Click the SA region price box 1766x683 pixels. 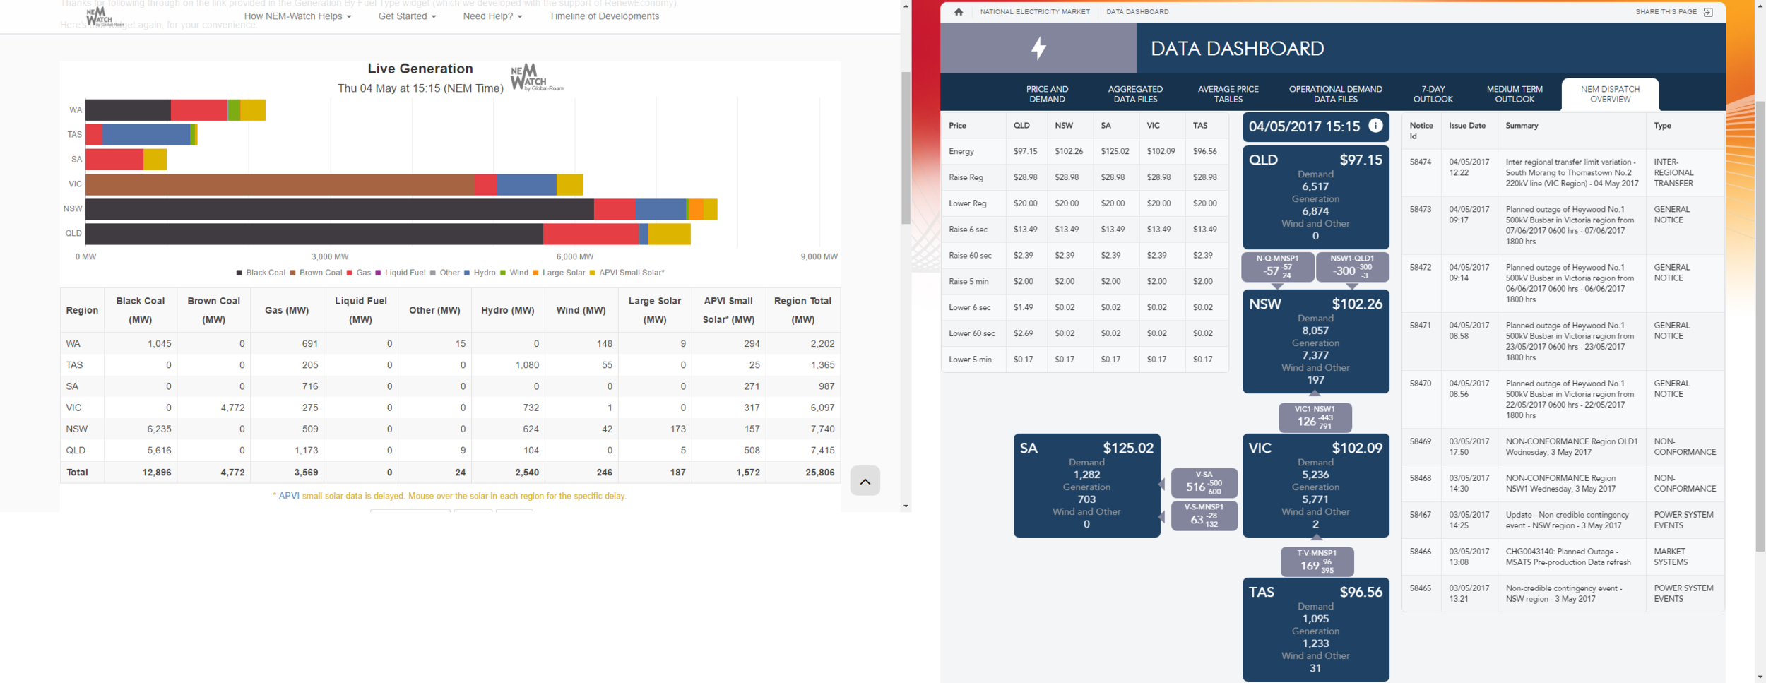(x=1086, y=485)
